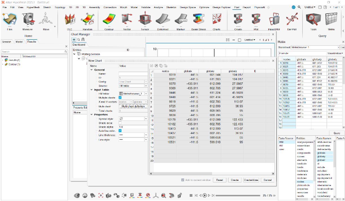345x201 pixels.
Task: Uncheck the Multiple charts checkbox
Action: point(120,98)
